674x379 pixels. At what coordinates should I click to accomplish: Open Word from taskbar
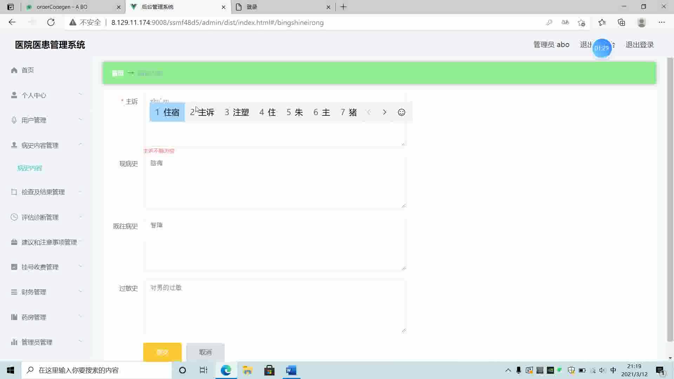291,370
